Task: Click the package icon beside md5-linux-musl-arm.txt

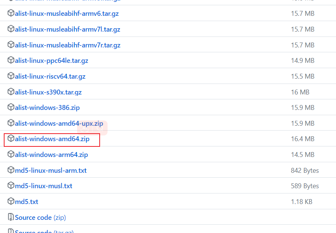Action: tap(10, 170)
